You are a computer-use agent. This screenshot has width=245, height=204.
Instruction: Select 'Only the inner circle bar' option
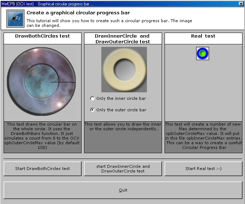pyautogui.click(x=93, y=98)
